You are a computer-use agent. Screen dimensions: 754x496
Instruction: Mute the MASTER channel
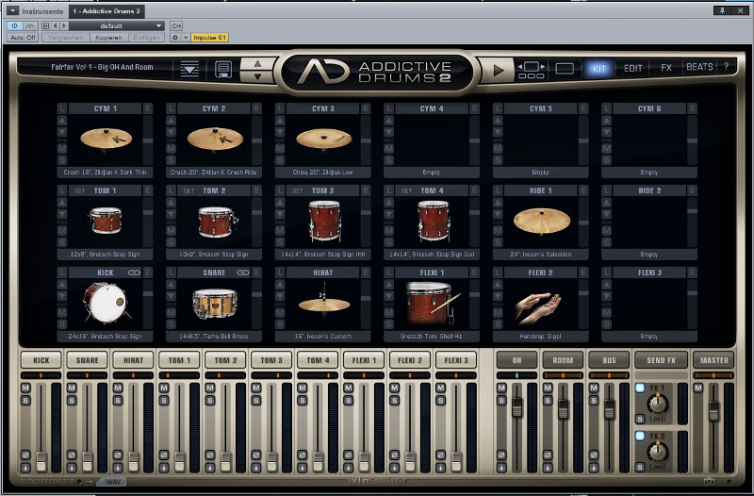click(x=698, y=388)
